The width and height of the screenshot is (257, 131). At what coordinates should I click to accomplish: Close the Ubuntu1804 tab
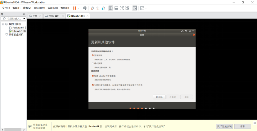[87, 16]
